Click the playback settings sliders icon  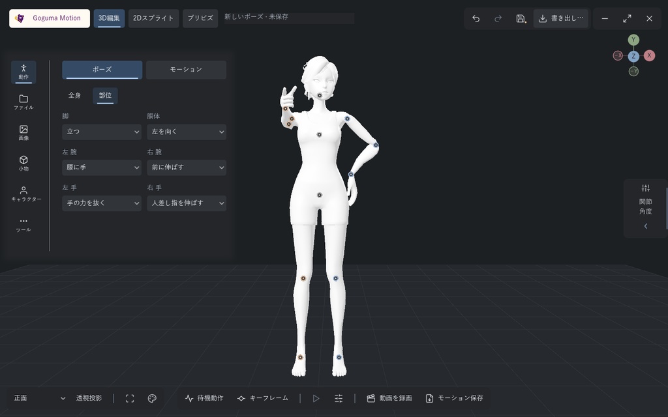(x=339, y=398)
